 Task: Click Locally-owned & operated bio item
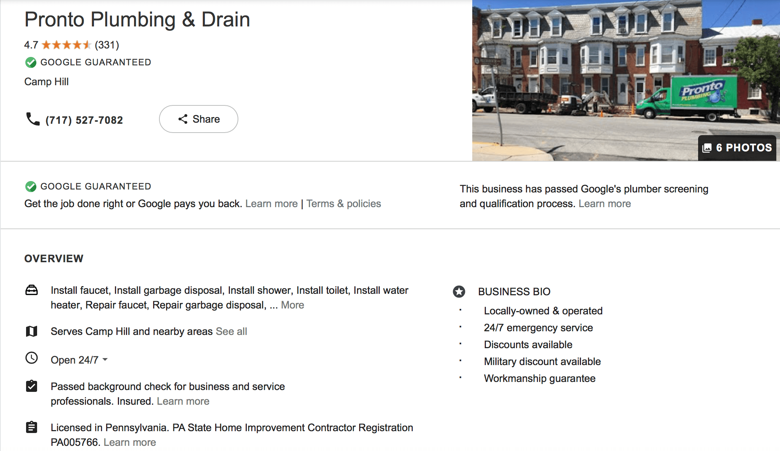tap(543, 311)
